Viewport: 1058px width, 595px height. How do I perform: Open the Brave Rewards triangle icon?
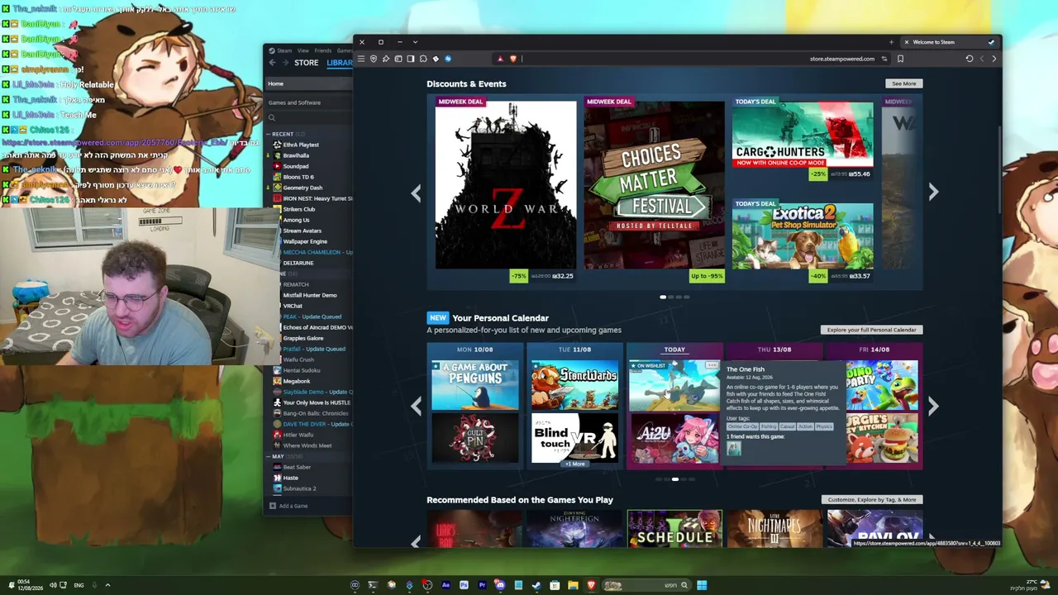click(500, 59)
